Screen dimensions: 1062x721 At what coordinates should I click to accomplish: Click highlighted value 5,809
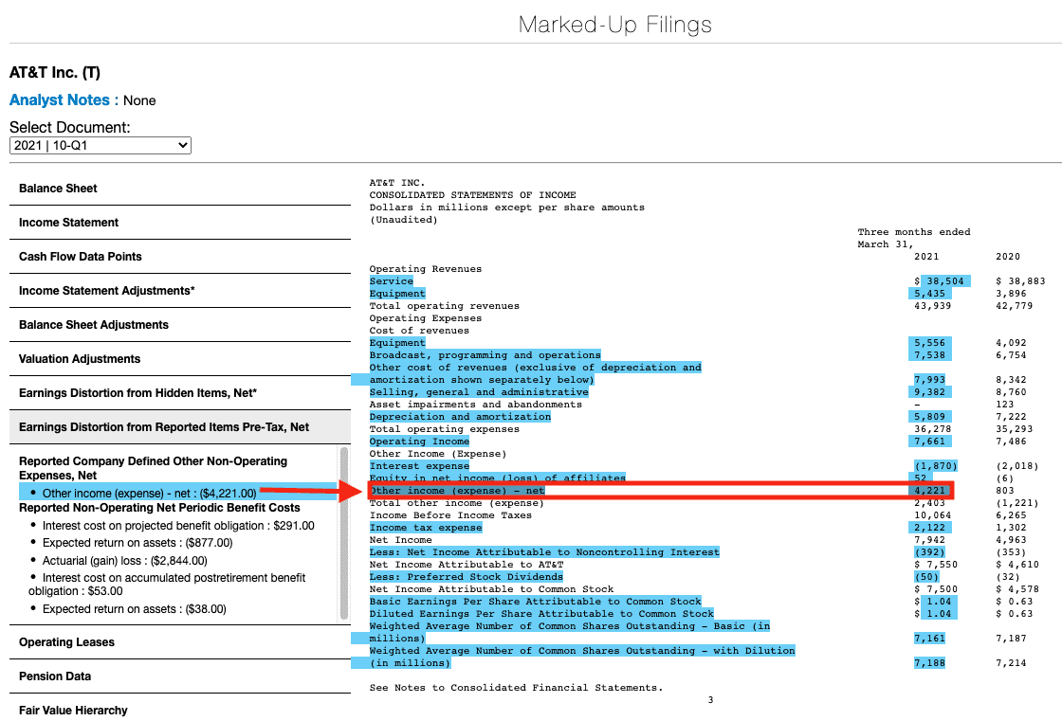click(929, 416)
